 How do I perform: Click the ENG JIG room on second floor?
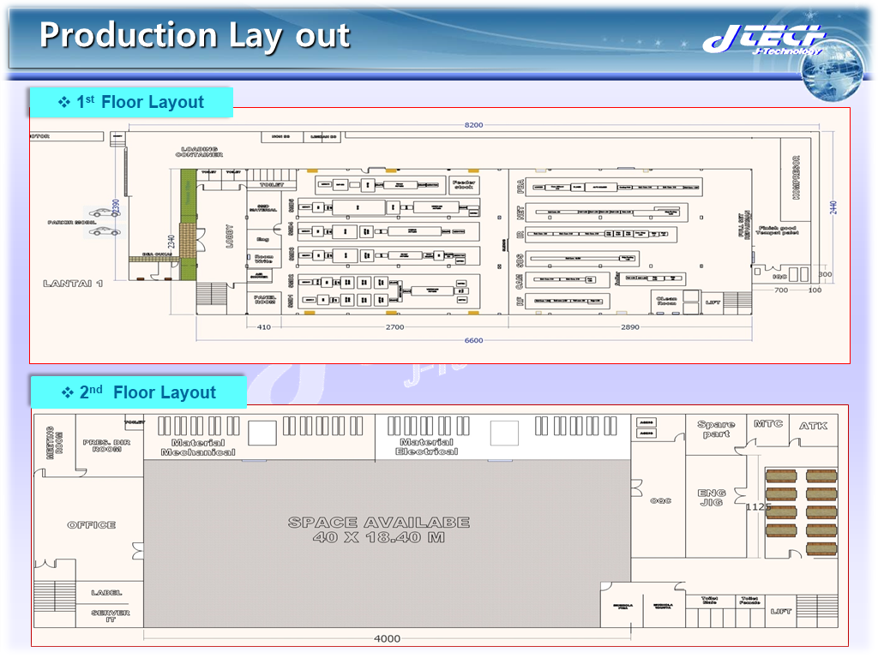pos(712,496)
